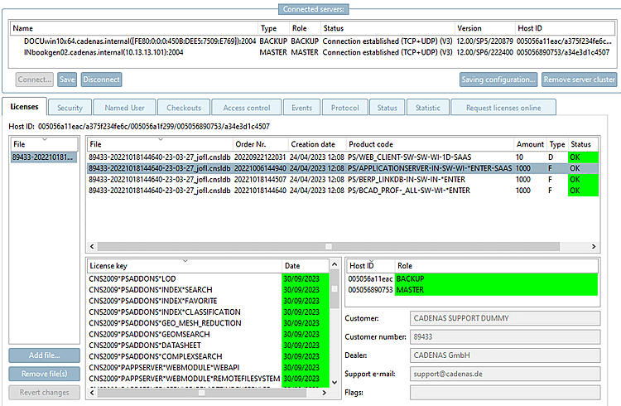Click the Save button
This screenshot has width=621, height=406.
tap(67, 80)
